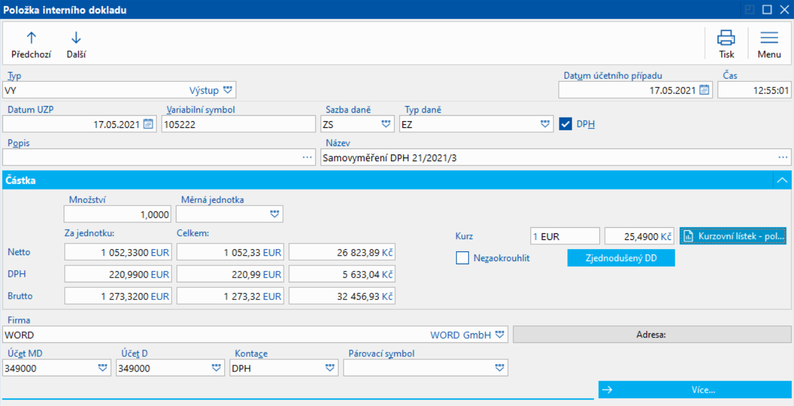Click DPH per-unit field 220,9900 EUR
The width and height of the screenshot is (794, 406).
tap(118, 275)
